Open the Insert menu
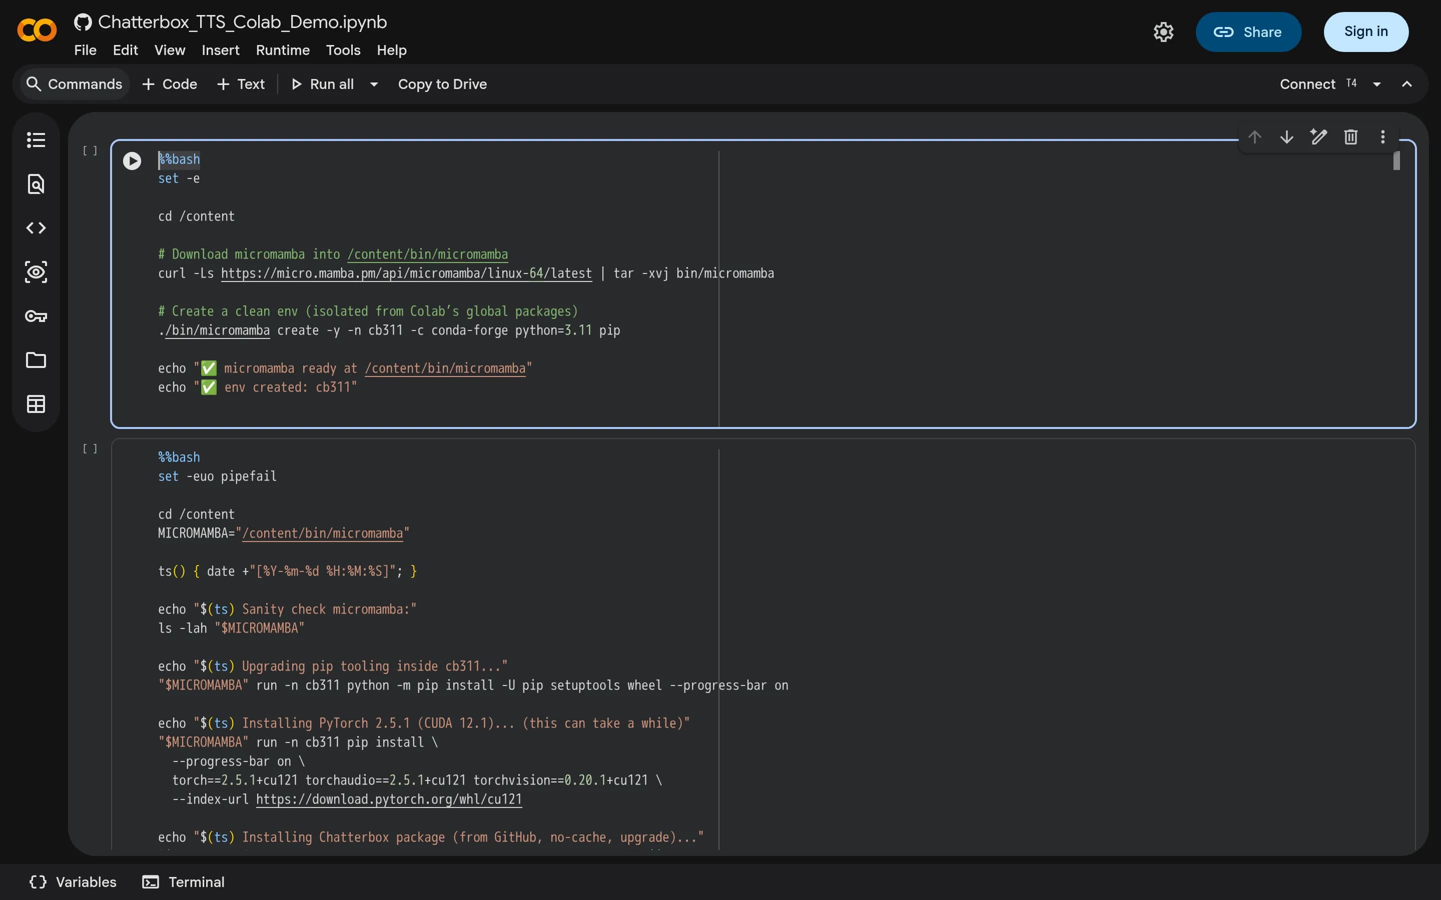 (x=220, y=50)
